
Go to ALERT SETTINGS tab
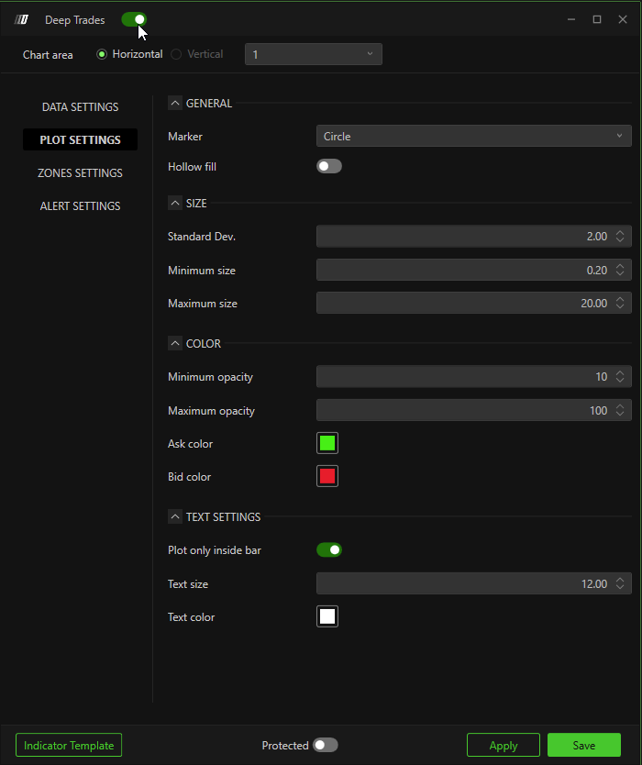(80, 206)
